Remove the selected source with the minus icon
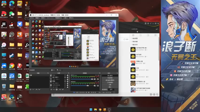 (x=54, y=90)
